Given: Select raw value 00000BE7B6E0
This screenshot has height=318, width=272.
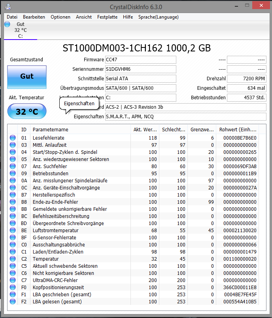Looking at the screenshot, I should point(240,138).
